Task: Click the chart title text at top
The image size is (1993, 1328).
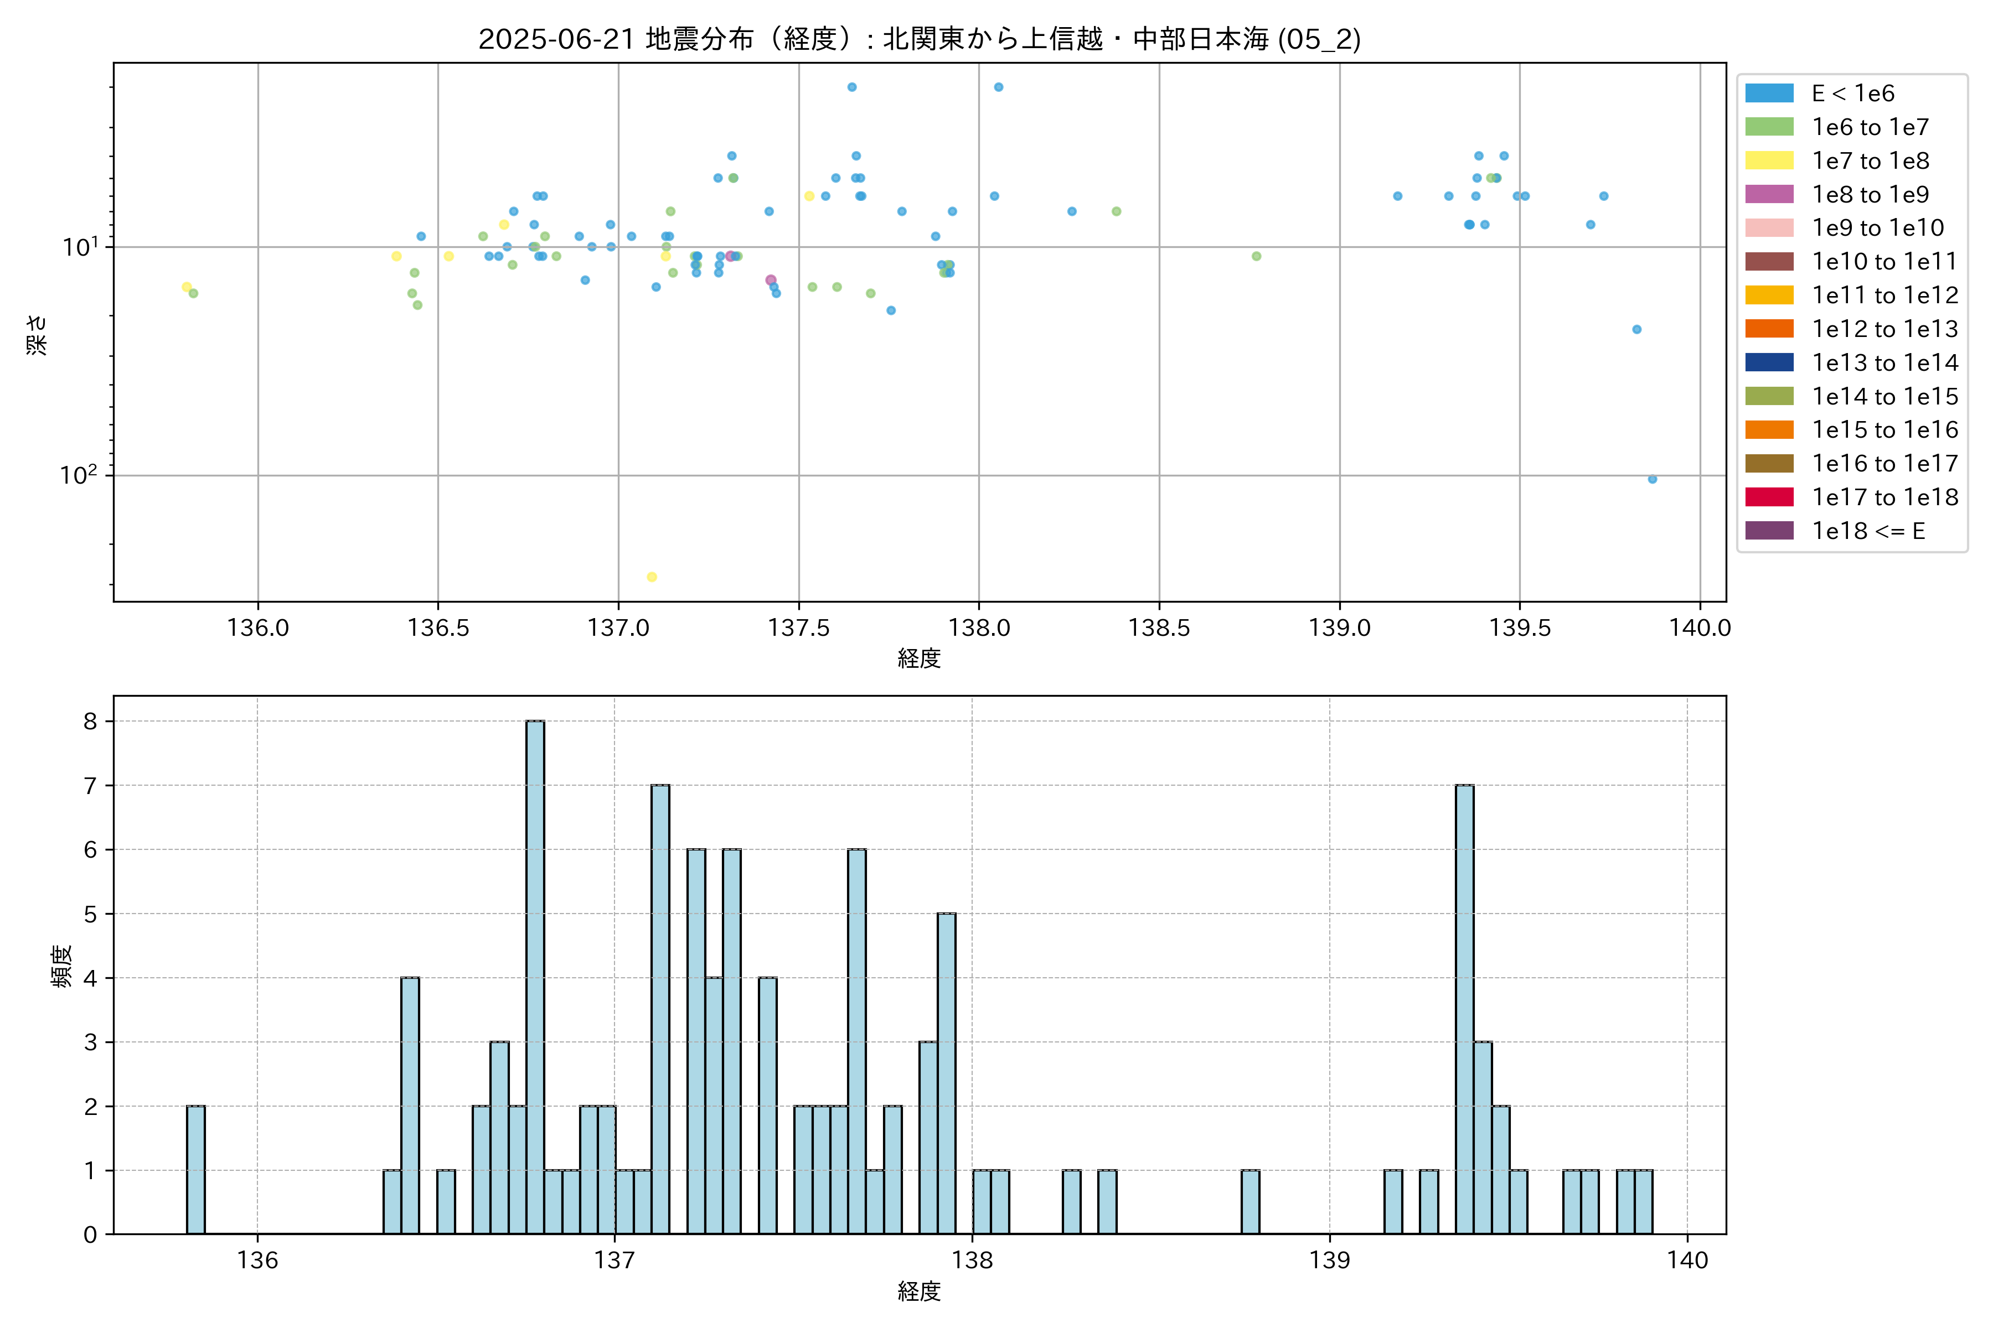Action: (x=920, y=39)
